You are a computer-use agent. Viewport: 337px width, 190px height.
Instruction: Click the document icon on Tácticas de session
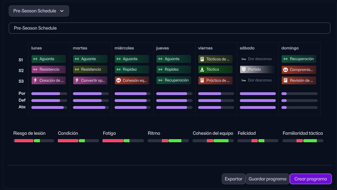tap(202, 59)
